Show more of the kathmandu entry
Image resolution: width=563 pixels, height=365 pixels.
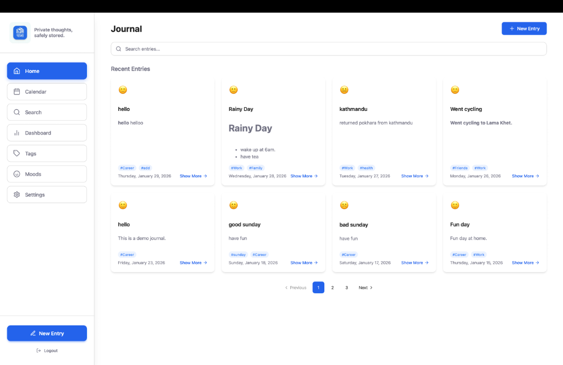click(414, 176)
